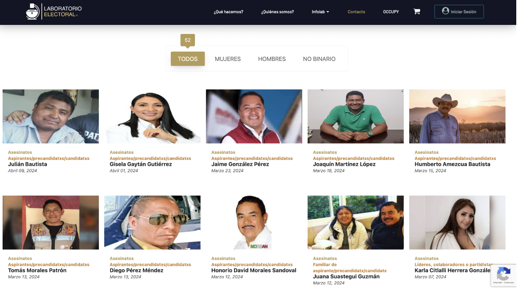This screenshot has width=518, height=288.
Task: Open the Jaime González Pérez name link
Action: click(240, 164)
